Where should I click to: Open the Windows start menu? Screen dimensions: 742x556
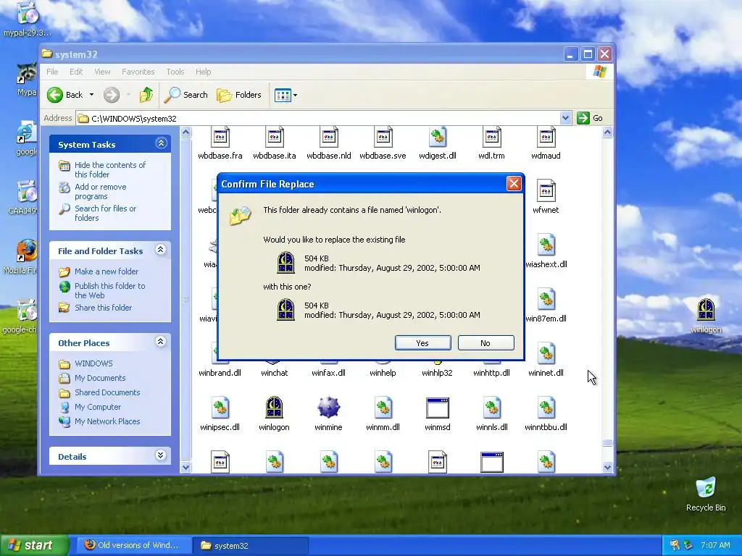(34, 545)
